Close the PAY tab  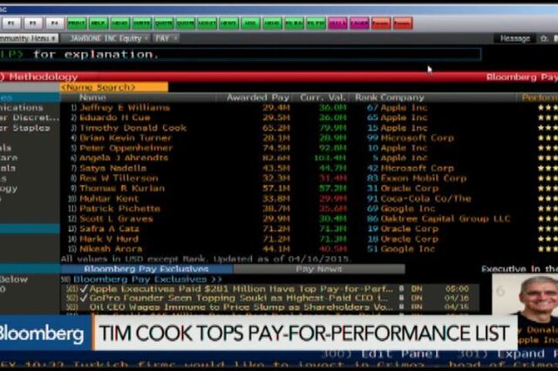[175, 38]
